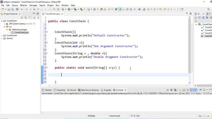This screenshot has width=212, height=119.
Task: Click Pin Console icon
Action: (200, 90)
